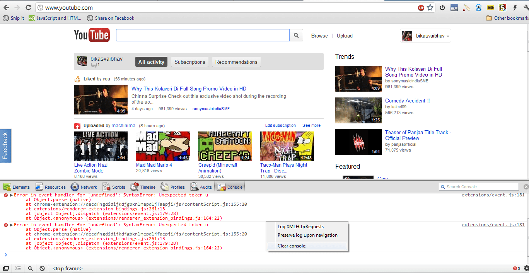Viewport: 529px width, 273px height.
Task: Click the Search Console input field
Action: click(479, 187)
